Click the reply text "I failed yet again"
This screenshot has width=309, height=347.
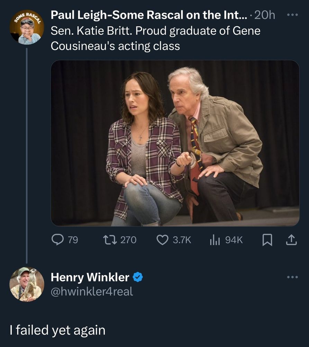pos(57,330)
